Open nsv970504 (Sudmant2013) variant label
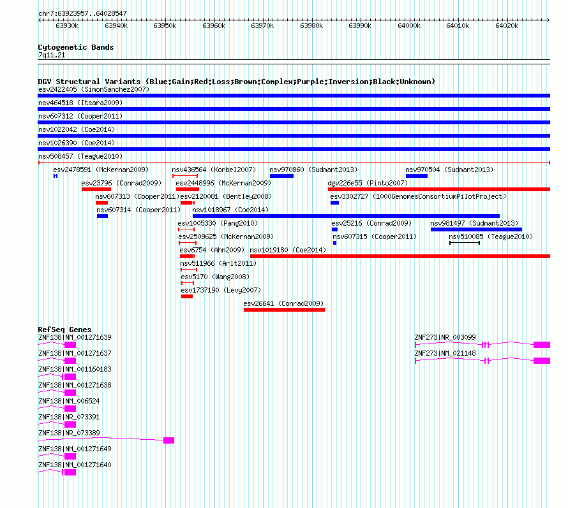The width and height of the screenshot is (568, 508). point(449,170)
